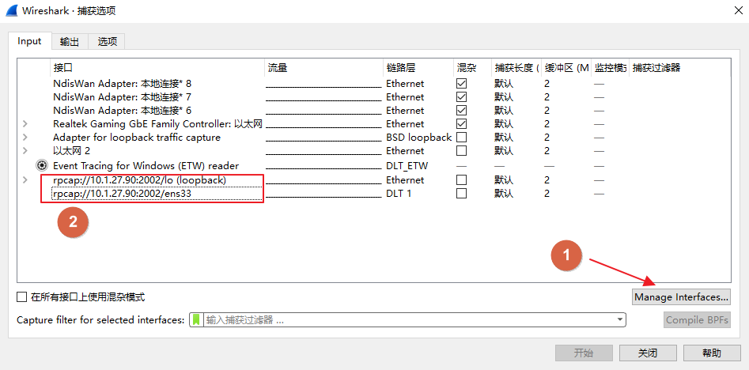This screenshot has height=370, width=749.
Task: Click the DLT 1 link-layer cell
Action: [399, 194]
